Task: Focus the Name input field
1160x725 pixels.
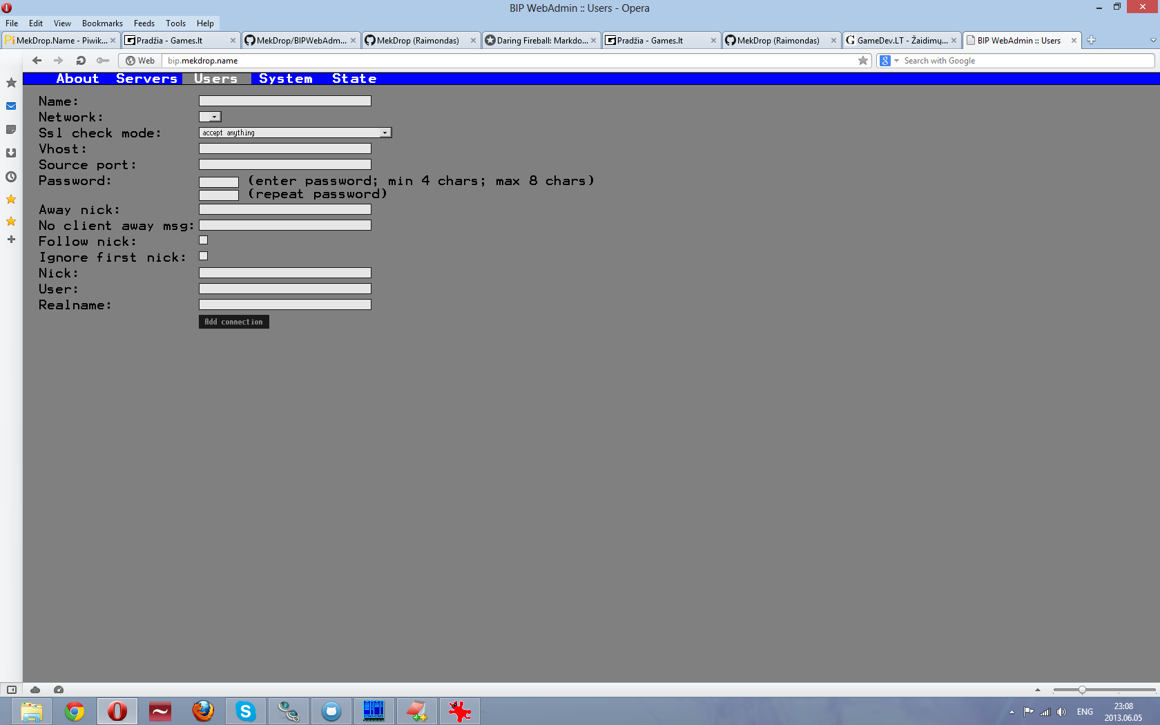Action: (285, 101)
